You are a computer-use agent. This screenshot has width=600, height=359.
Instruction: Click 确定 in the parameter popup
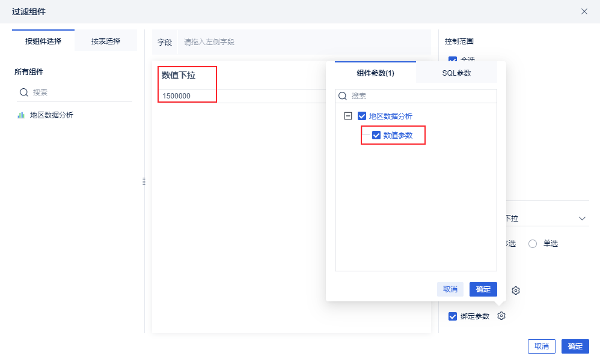pyautogui.click(x=483, y=289)
